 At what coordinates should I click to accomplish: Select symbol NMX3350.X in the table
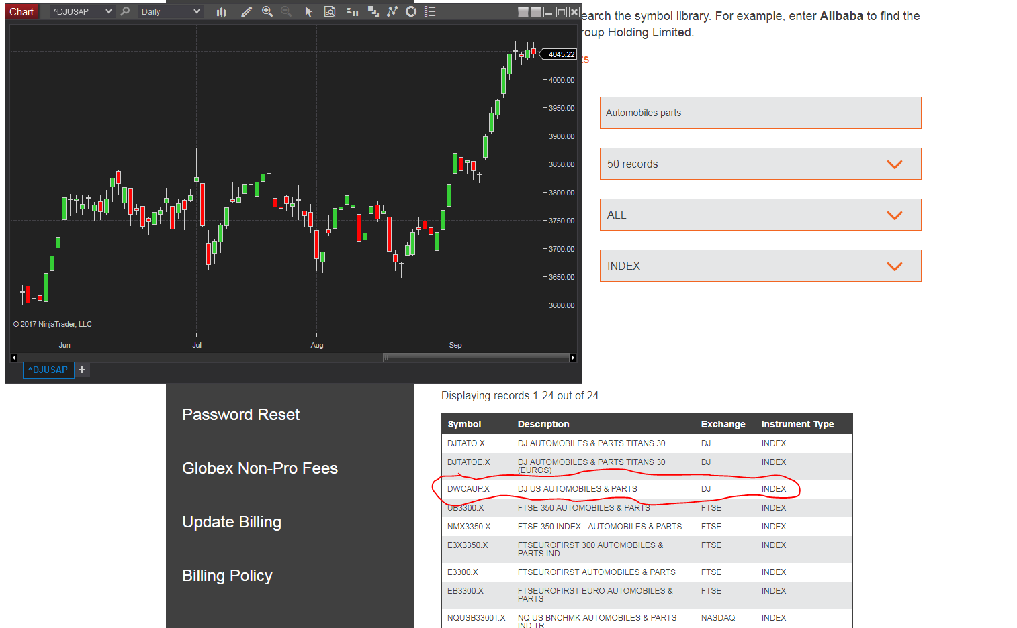[x=469, y=527]
